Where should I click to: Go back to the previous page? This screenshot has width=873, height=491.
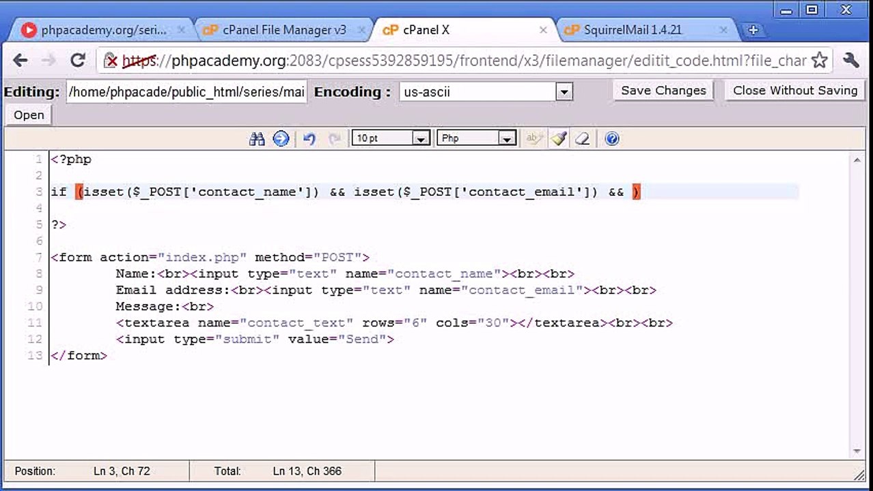[20, 60]
